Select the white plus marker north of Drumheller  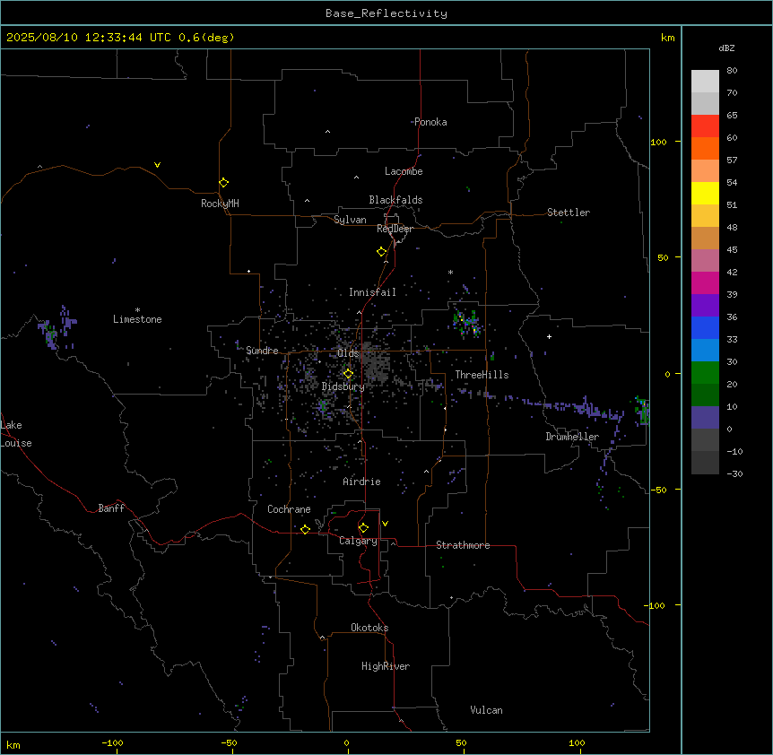pos(549,336)
